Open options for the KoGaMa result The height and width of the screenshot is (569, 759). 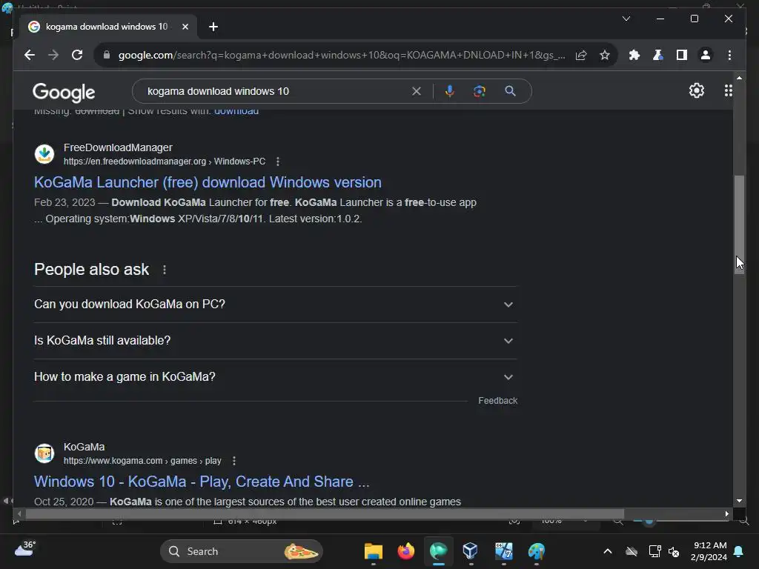click(x=234, y=461)
